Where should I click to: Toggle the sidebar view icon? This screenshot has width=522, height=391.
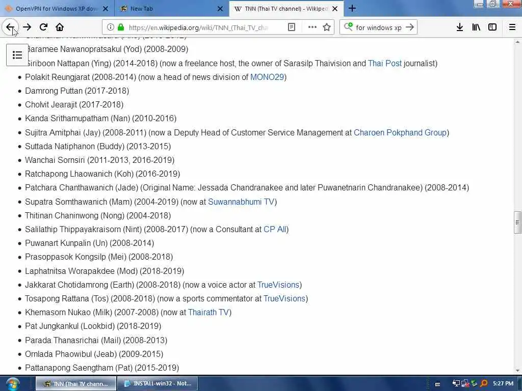pos(492,27)
